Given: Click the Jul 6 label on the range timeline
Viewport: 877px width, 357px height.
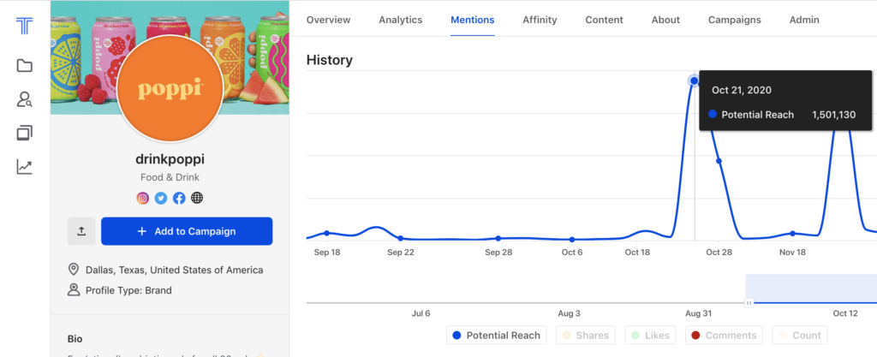Looking at the screenshot, I should coord(421,313).
